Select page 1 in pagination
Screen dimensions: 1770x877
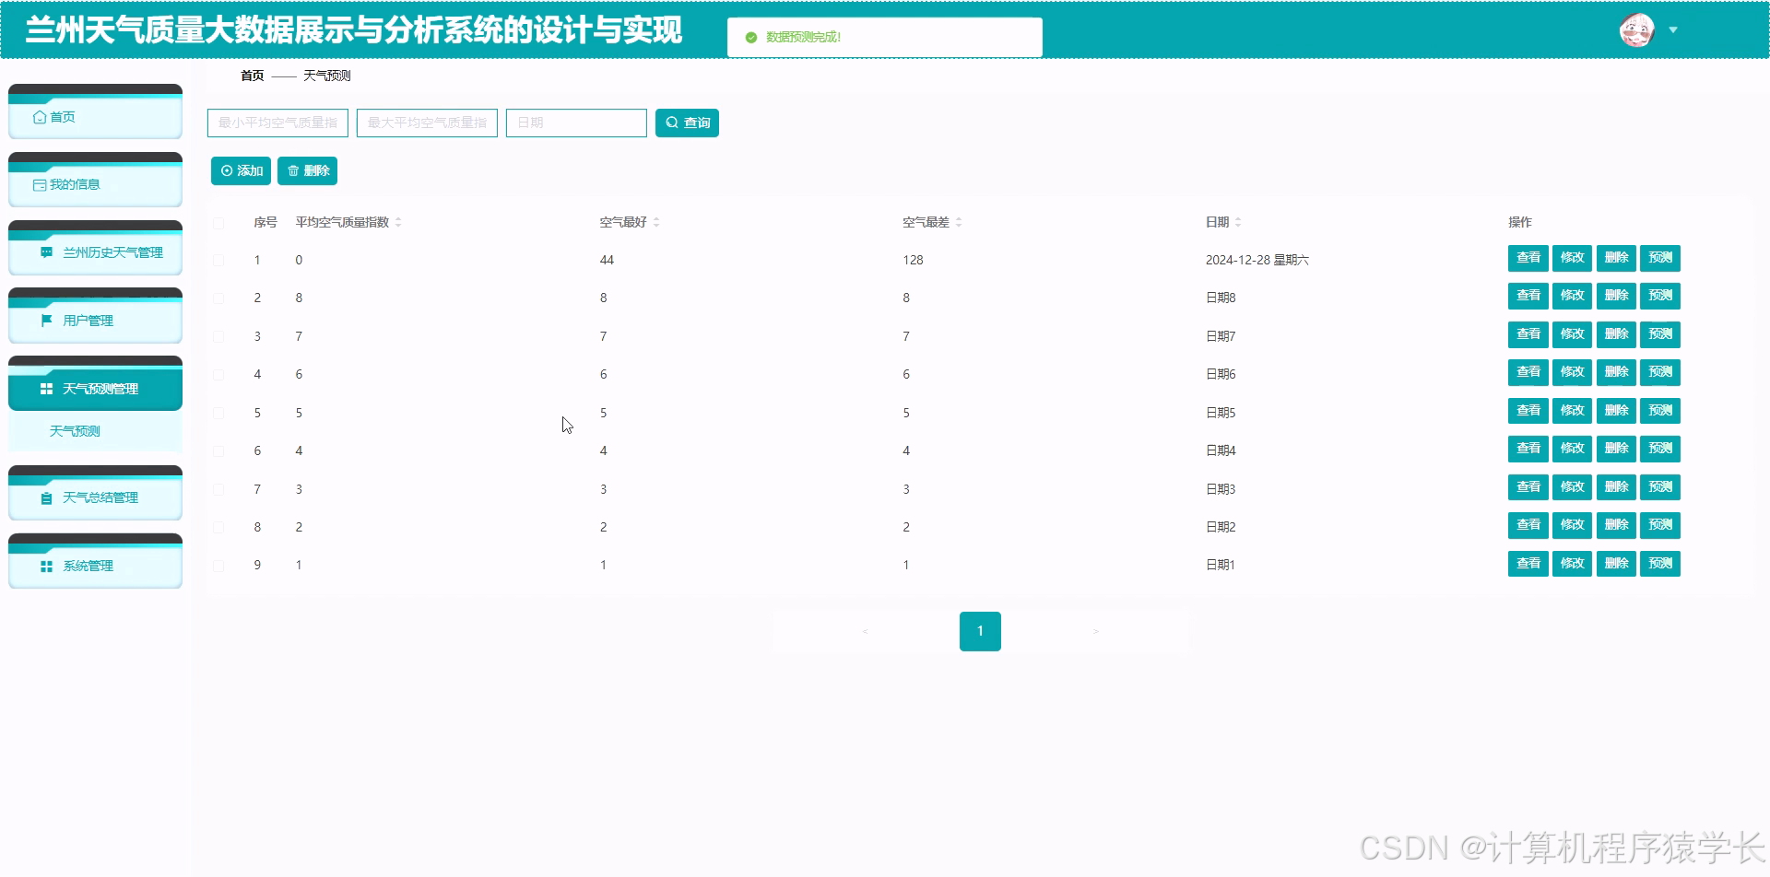[980, 631]
